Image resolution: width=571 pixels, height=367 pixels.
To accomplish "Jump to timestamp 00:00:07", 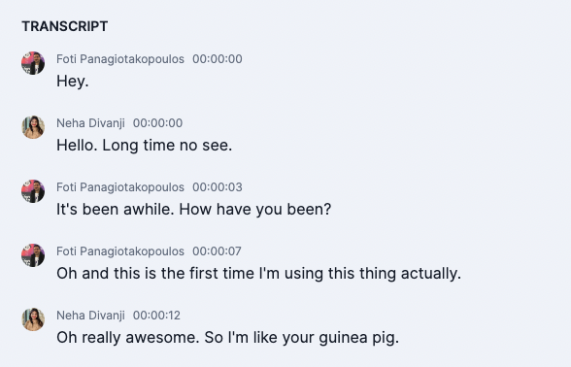I will [x=217, y=251].
